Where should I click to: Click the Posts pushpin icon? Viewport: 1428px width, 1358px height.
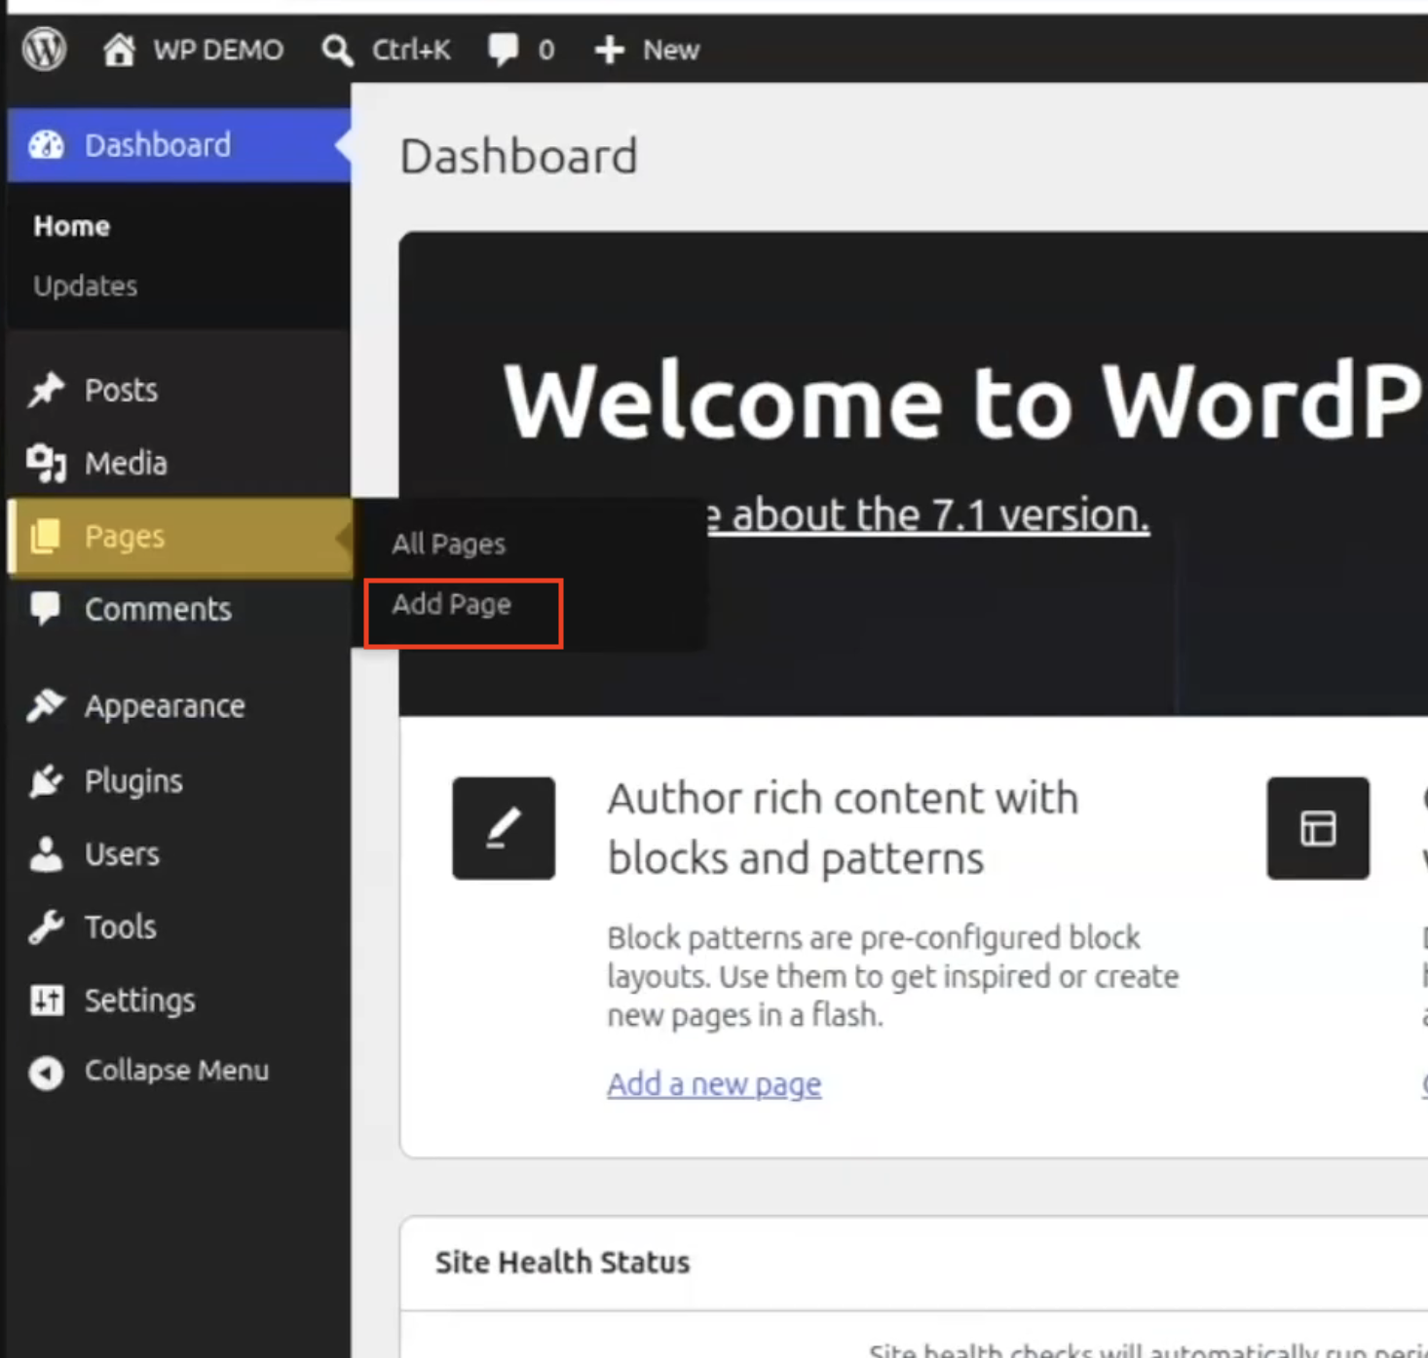tap(46, 390)
